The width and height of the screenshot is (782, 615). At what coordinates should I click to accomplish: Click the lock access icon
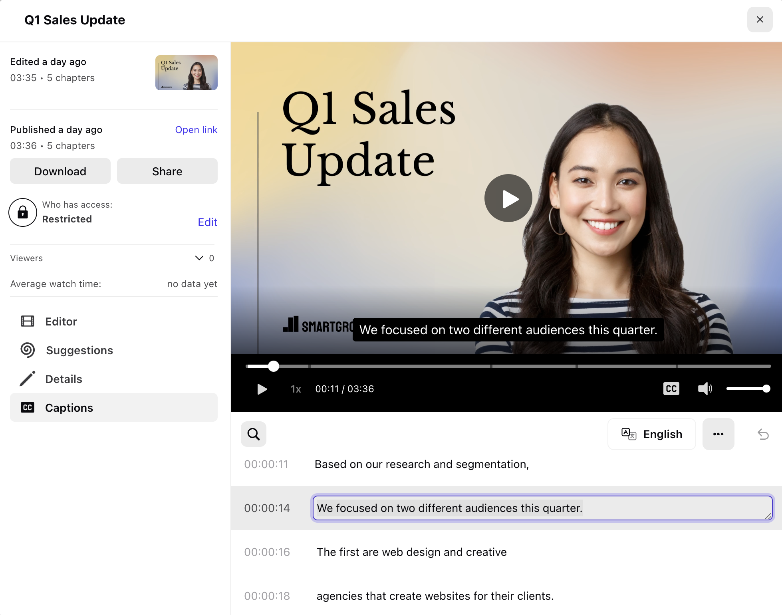click(x=23, y=212)
